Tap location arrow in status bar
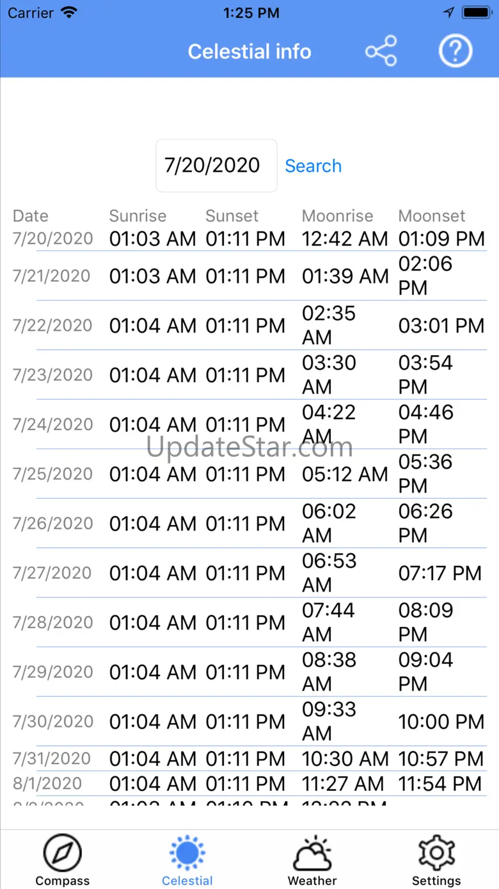Viewport: 499px width, 889px height. click(448, 13)
